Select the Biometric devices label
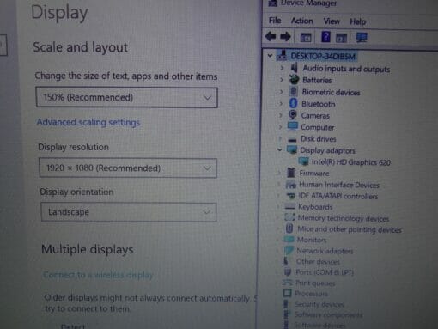 click(x=331, y=92)
